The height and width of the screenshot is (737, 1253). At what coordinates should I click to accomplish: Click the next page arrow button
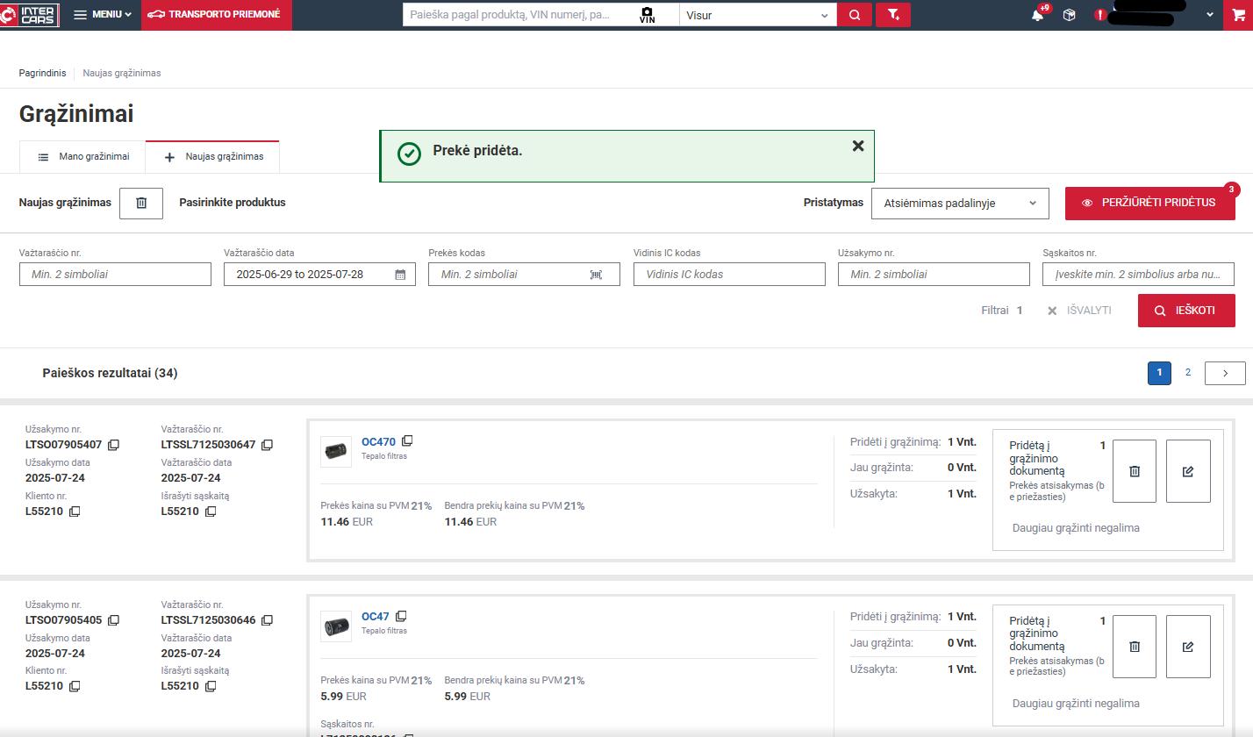coord(1225,373)
